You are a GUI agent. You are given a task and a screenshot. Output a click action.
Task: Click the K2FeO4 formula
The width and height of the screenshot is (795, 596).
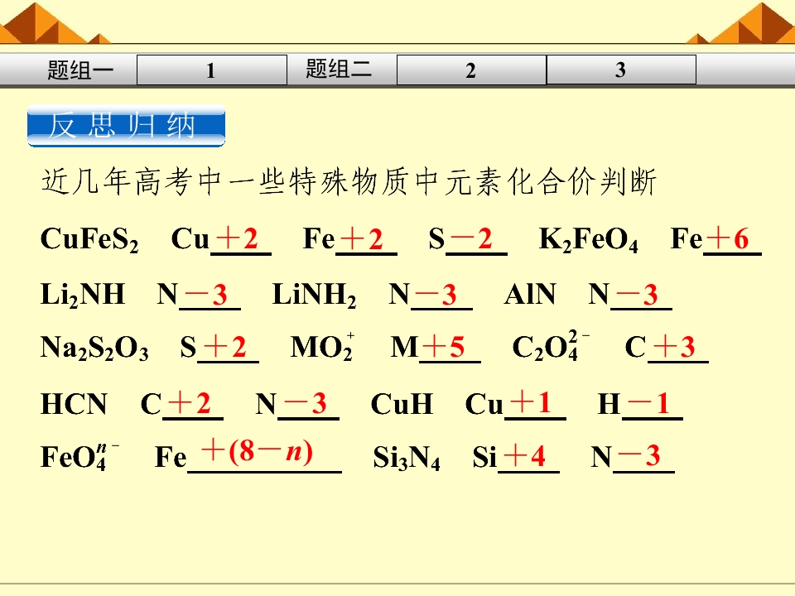coord(589,239)
